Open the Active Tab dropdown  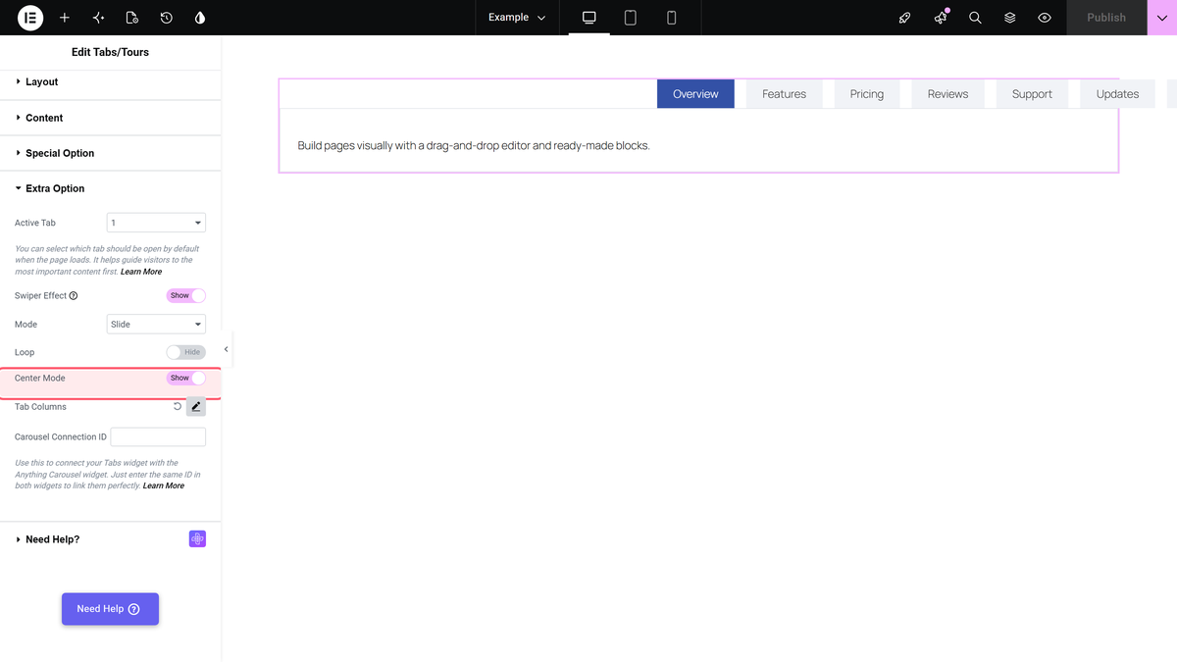tap(156, 223)
